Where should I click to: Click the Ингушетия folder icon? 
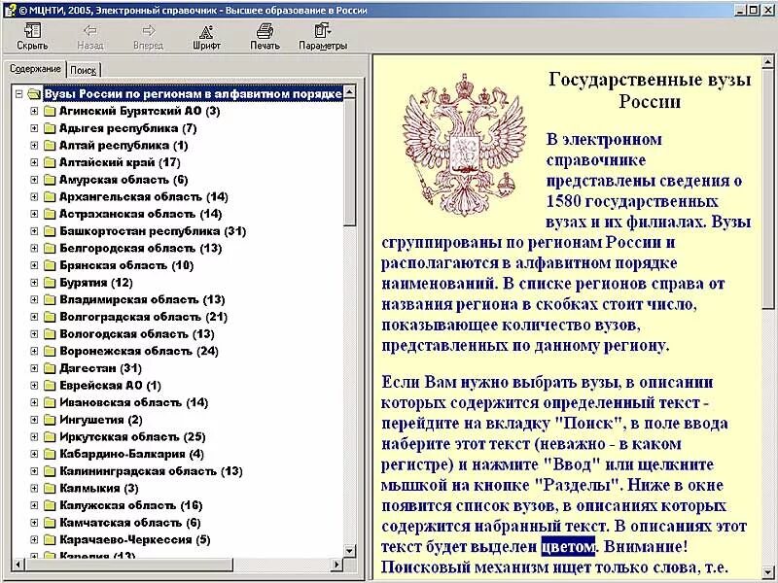pos(50,420)
